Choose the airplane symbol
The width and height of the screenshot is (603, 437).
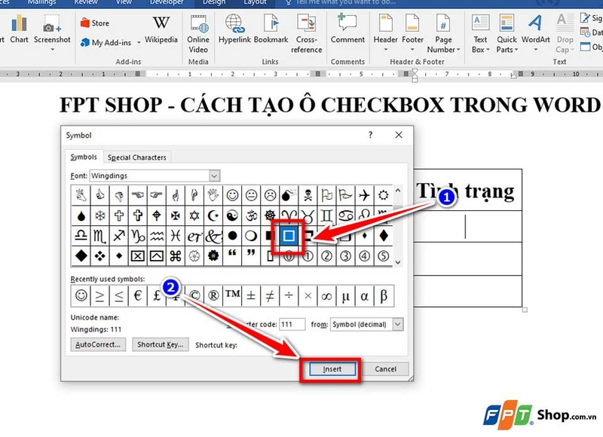pyautogui.click(x=364, y=195)
